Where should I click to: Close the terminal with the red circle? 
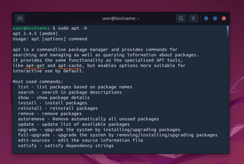pyautogui.click(x=224, y=18)
